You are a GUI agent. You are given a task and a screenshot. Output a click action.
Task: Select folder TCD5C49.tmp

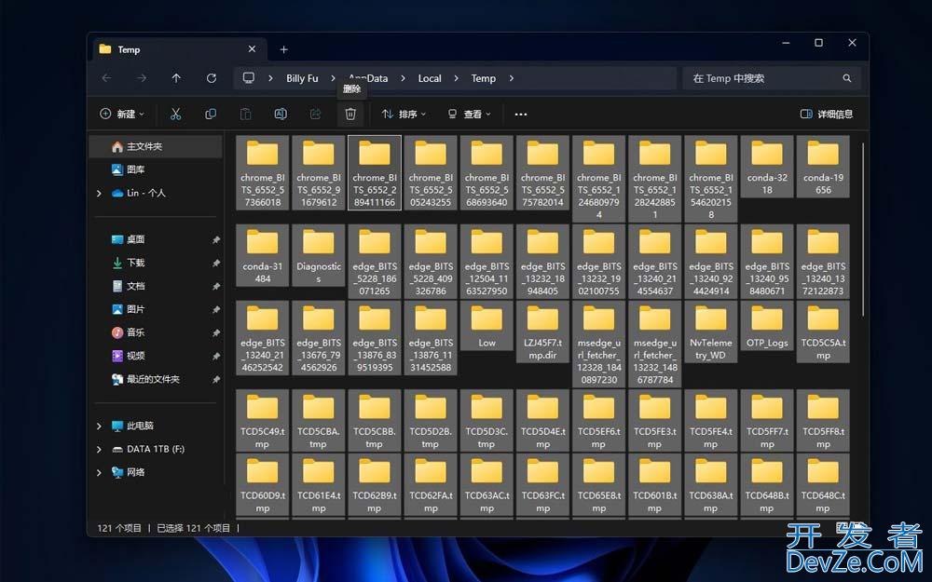tap(262, 421)
